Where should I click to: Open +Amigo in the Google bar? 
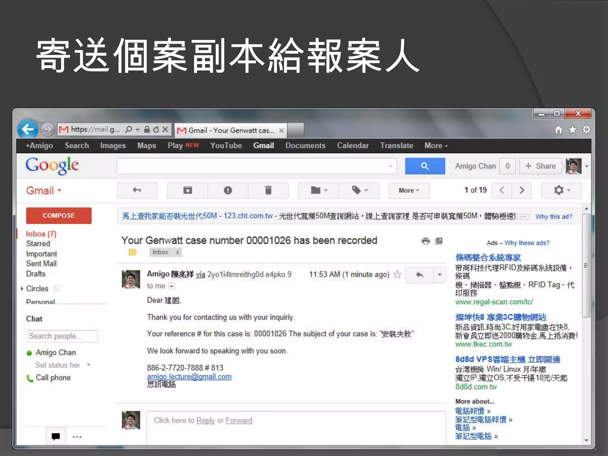pos(39,145)
